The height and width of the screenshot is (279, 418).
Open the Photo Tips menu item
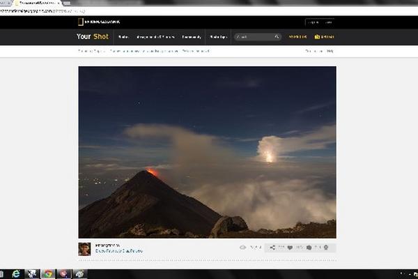pyautogui.click(x=219, y=37)
